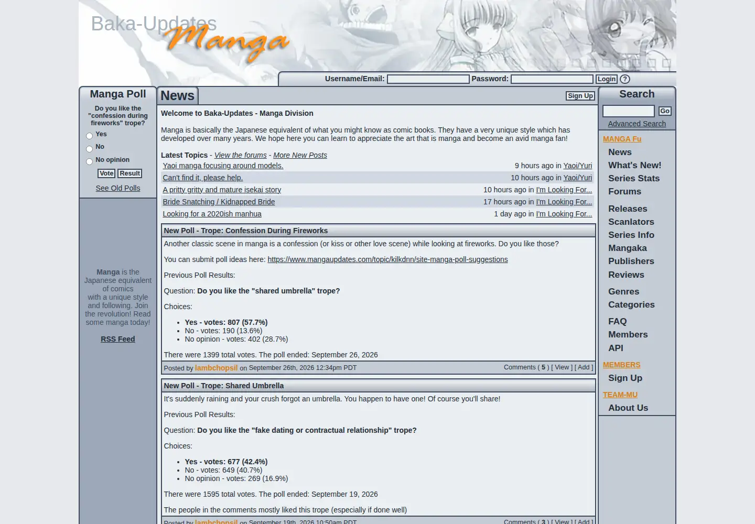The width and height of the screenshot is (755, 524).
Task: Open the See Old Polls link
Action: tap(118, 188)
